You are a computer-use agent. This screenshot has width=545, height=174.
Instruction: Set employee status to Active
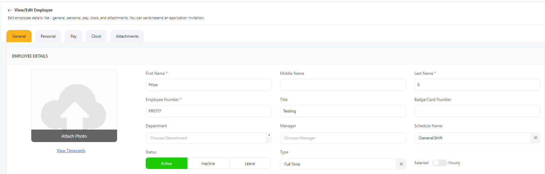click(x=166, y=164)
